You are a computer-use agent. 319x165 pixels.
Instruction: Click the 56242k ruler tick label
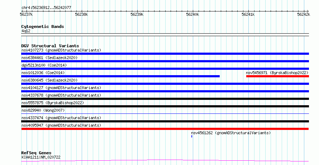point(304,14)
